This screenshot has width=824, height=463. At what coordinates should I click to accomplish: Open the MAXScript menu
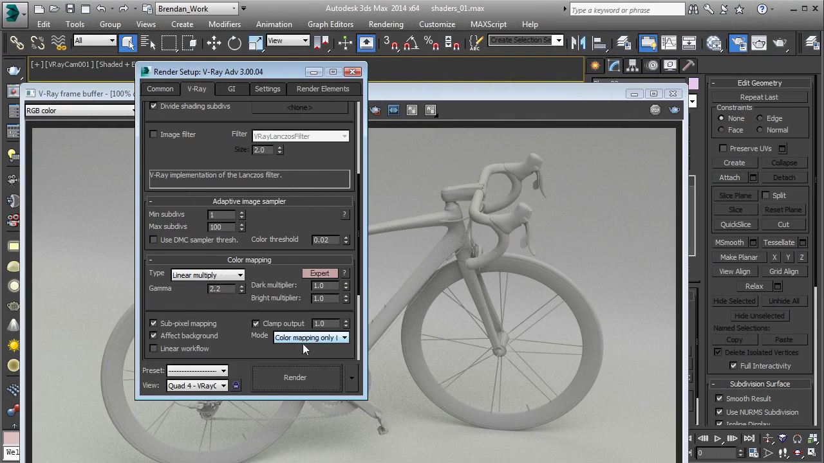click(x=489, y=24)
